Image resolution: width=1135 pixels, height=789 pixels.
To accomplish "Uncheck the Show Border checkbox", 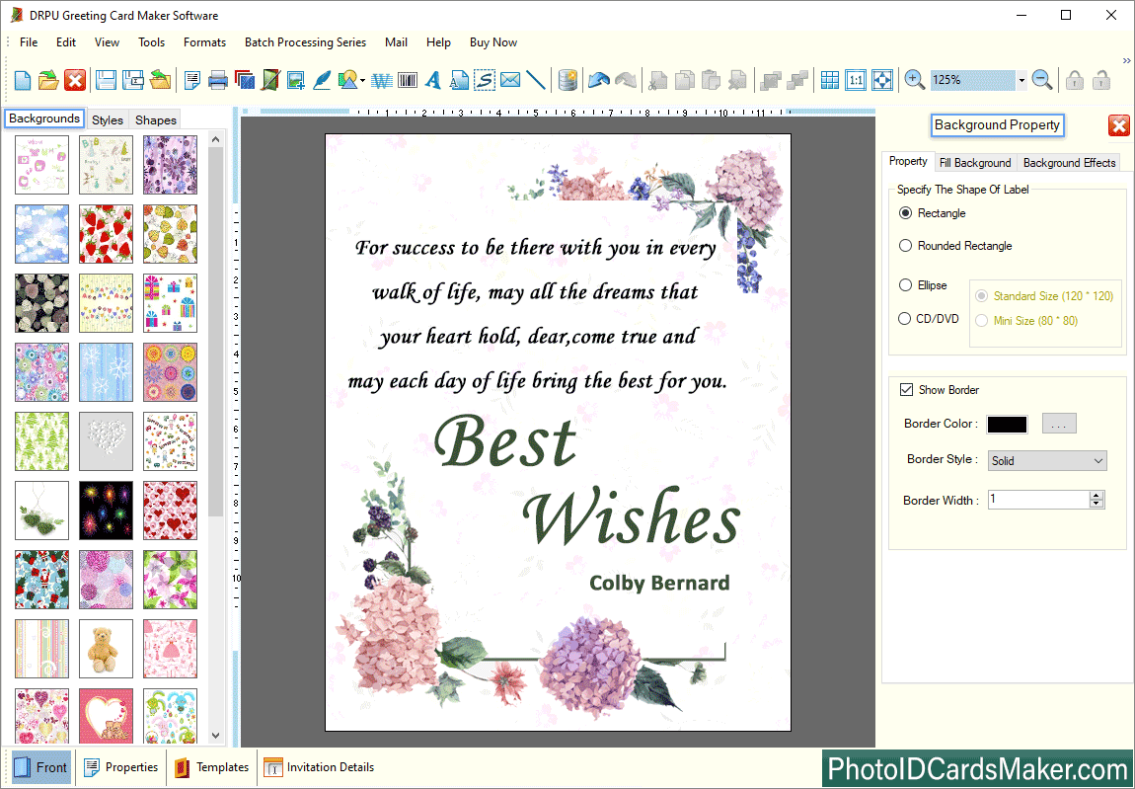I will [x=907, y=390].
